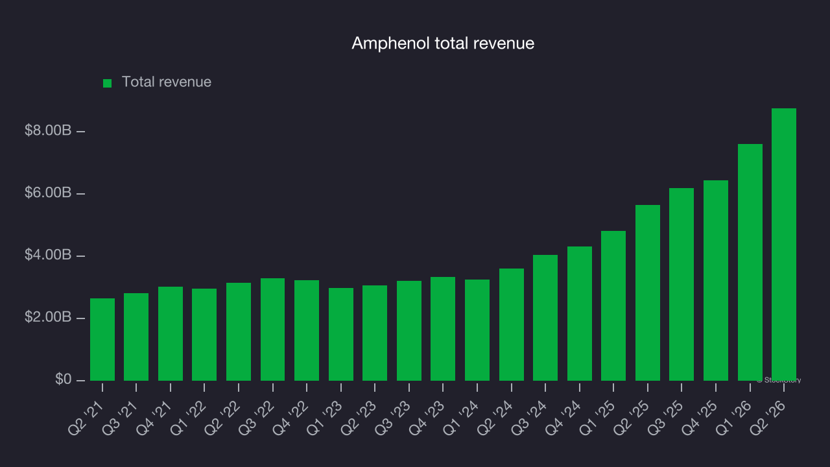This screenshot has height=467, width=830.
Task: Click the $0 y-axis label
Action: [63, 379]
